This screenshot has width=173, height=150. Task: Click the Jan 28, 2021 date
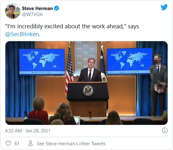tap(38, 131)
